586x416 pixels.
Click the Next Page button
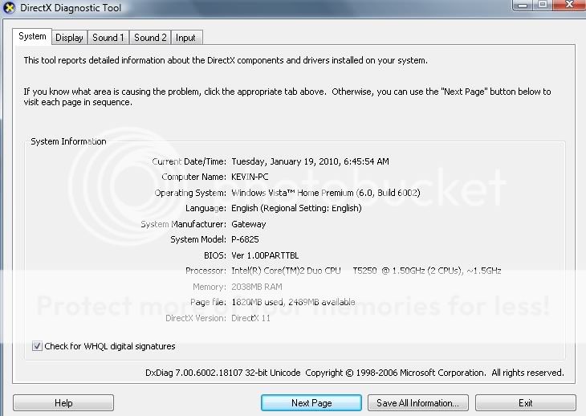[x=311, y=402]
